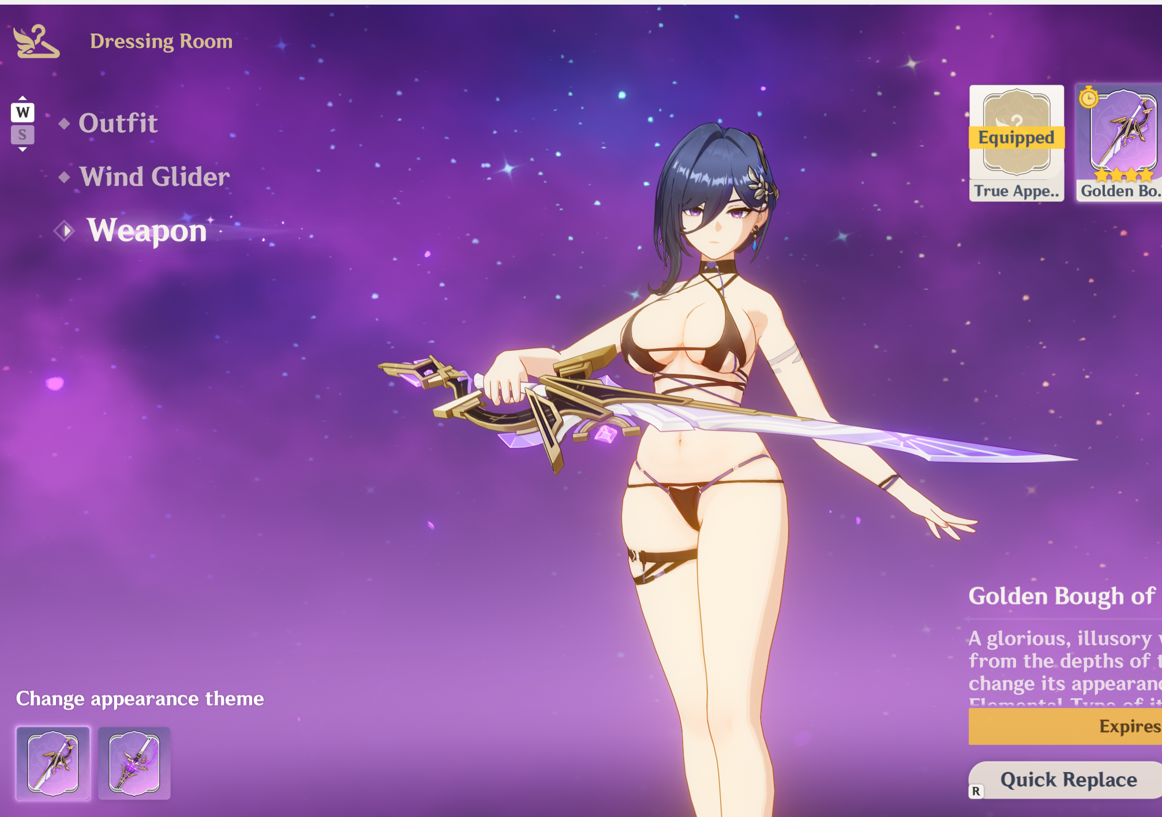Switch to the Wind Glider category
The height and width of the screenshot is (817, 1162).
[x=155, y=177]
